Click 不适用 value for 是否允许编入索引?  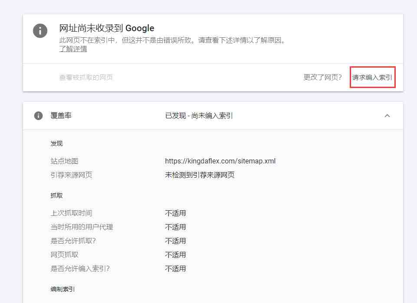pyautogui.click(x=176, y=268)
